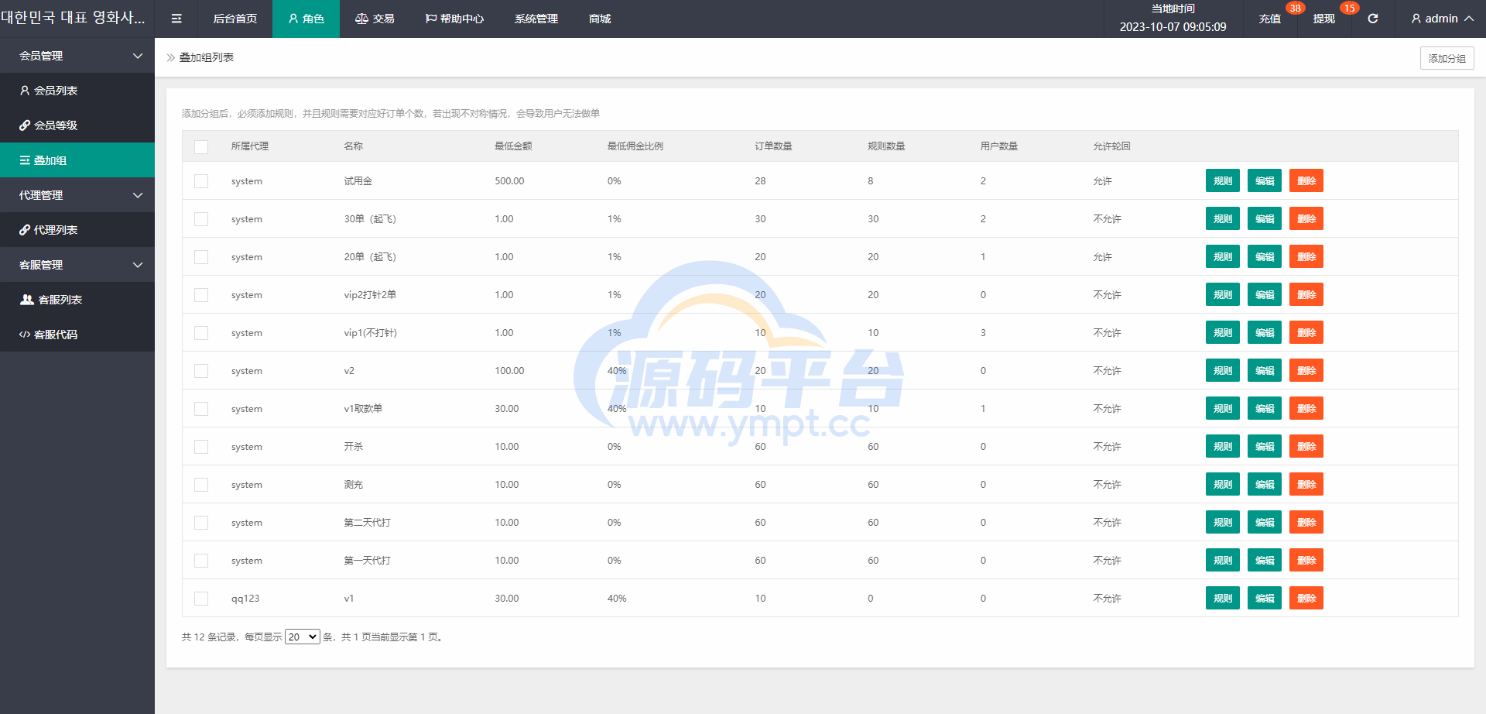Click 删除 for the v1取款单 row
The image size is (1486, 714).
[x=1306, y=408]
